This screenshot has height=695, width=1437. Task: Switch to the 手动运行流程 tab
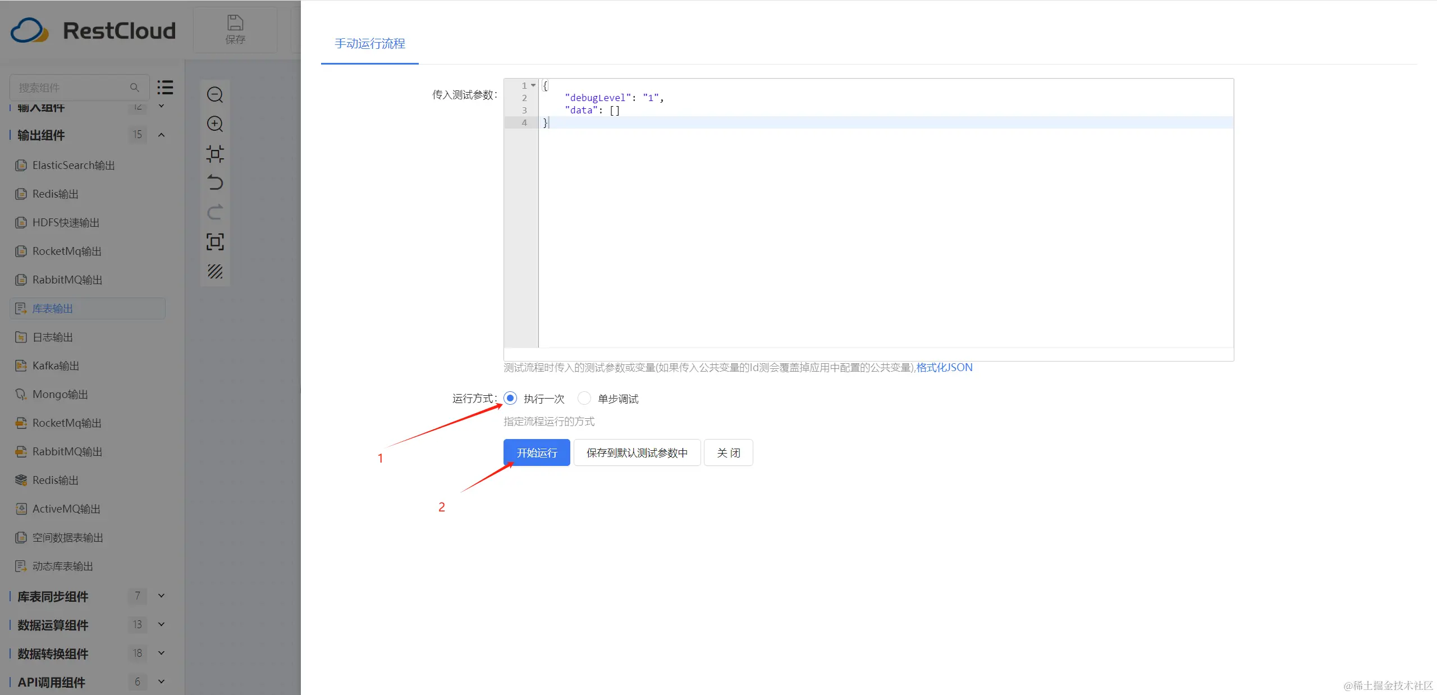point(370,44)
